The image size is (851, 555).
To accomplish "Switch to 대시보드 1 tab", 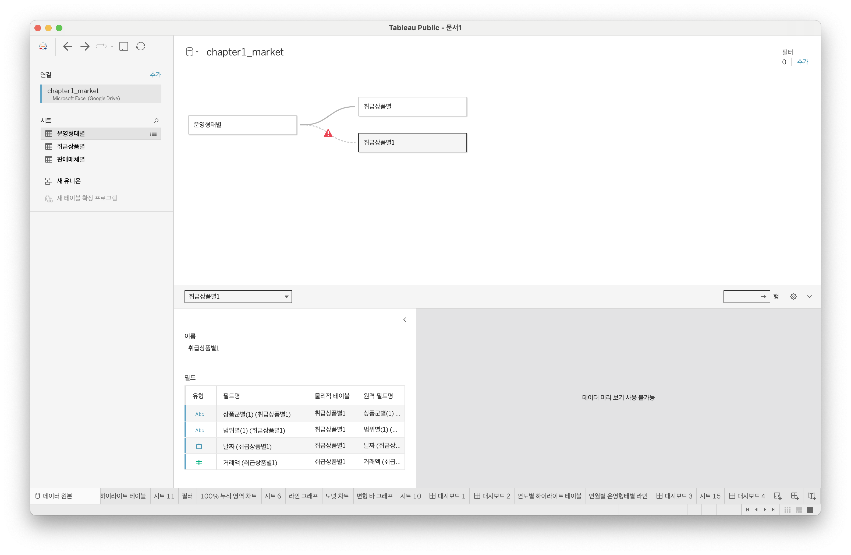I will click(x=447, y=496).
